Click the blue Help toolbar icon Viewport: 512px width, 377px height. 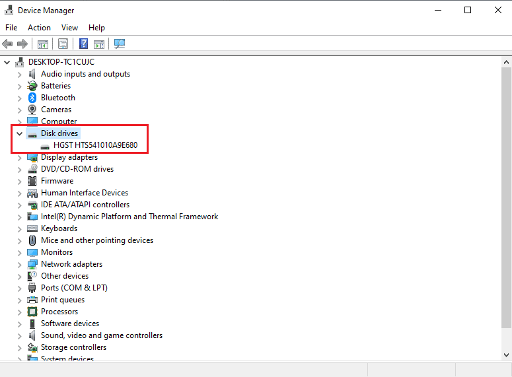pos(84,44)
